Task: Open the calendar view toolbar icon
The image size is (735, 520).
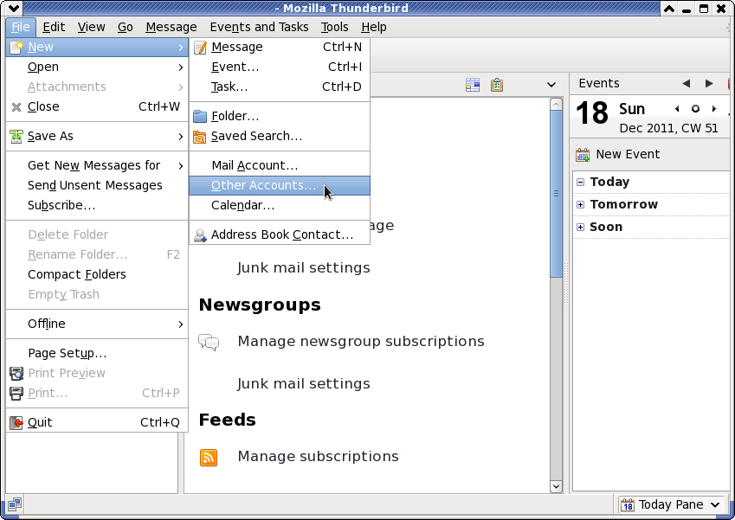Action: tap(473, 85)
